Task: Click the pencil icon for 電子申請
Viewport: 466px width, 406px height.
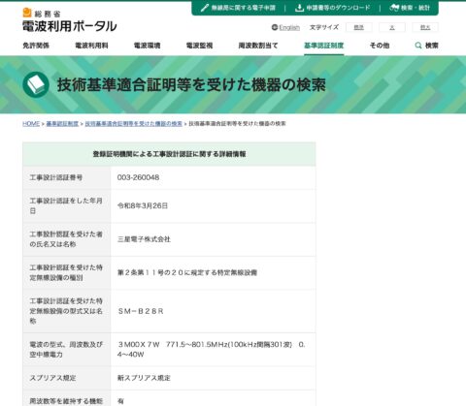Action: tap(205, 8)
